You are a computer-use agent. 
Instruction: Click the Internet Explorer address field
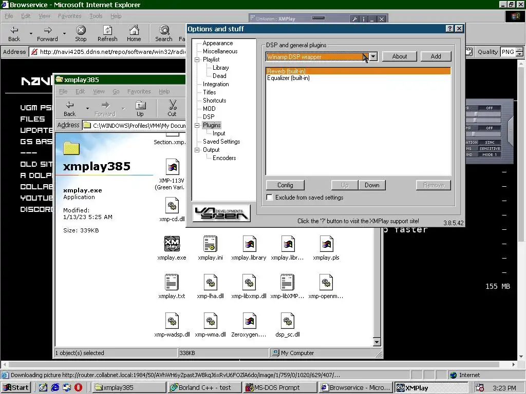[x=107, y=52]
